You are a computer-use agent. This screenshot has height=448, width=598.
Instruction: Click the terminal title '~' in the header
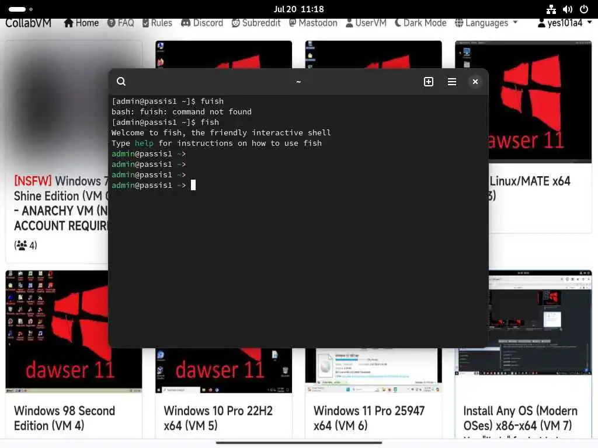298,82
